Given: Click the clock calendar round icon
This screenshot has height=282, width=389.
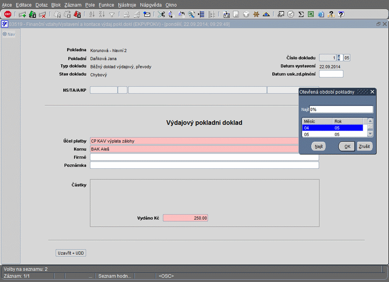Looking at the screenshot, I should point(291,15).
